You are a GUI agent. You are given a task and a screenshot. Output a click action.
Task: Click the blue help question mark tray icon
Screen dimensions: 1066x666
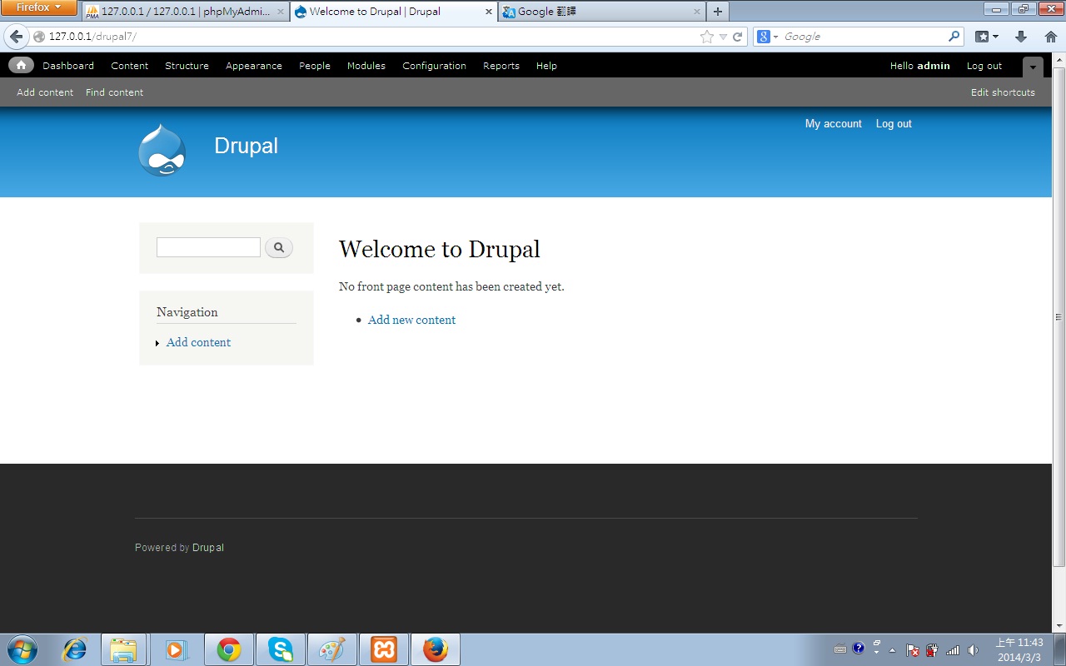click(859, 649)
